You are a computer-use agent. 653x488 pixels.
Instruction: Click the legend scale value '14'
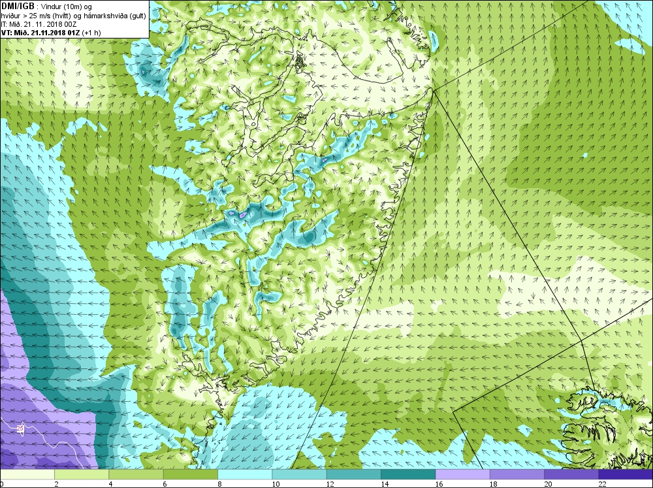click(385, 484)
